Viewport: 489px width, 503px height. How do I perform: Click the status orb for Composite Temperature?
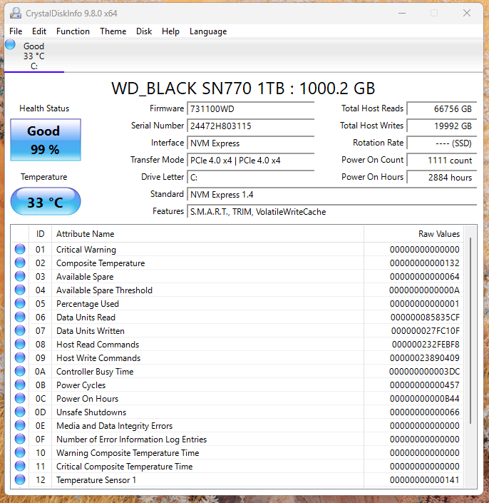(20, 263)
